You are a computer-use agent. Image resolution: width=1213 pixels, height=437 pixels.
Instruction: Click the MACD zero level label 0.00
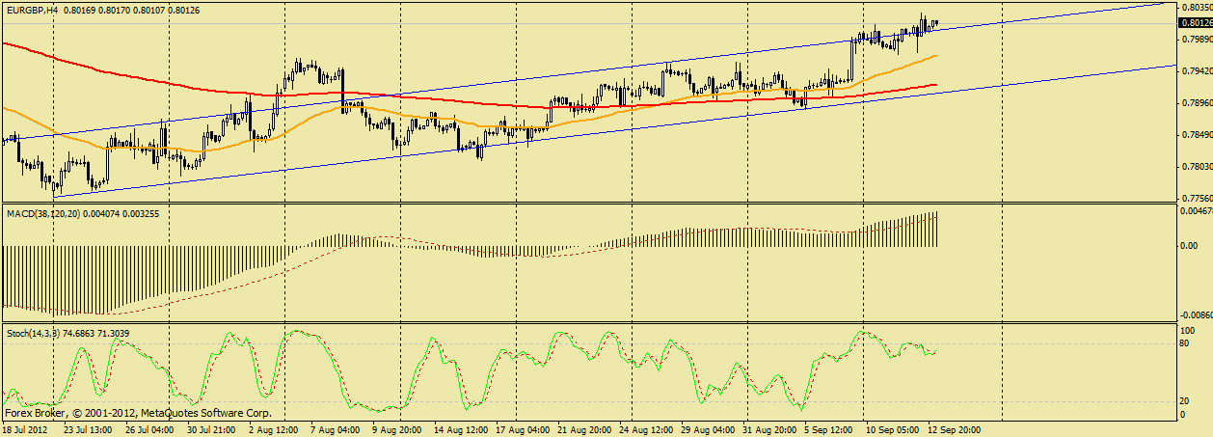[1188, 246]
